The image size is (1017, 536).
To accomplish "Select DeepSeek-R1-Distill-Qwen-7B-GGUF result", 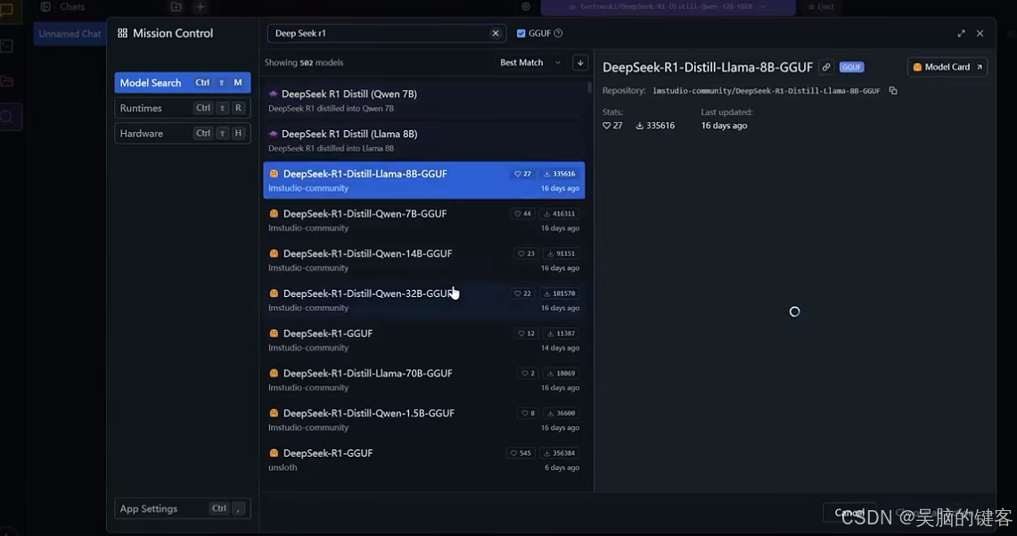I will click(424, 220).
